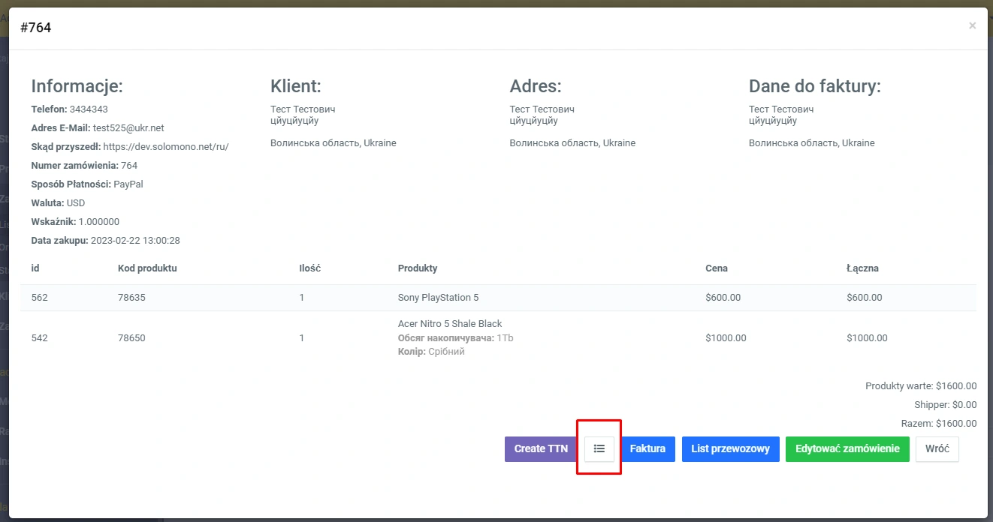Open the List przewozowy waybill
This screenshot has height=522, width=993.
(x=730, y=448)
